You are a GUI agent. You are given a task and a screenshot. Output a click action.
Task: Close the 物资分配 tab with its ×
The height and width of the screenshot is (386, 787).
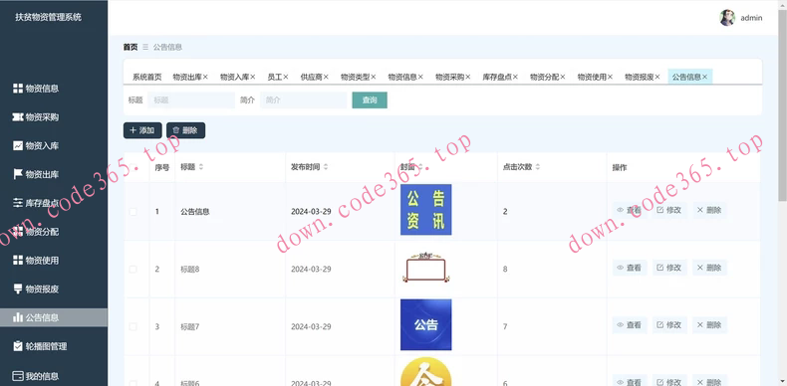[563, 77]
